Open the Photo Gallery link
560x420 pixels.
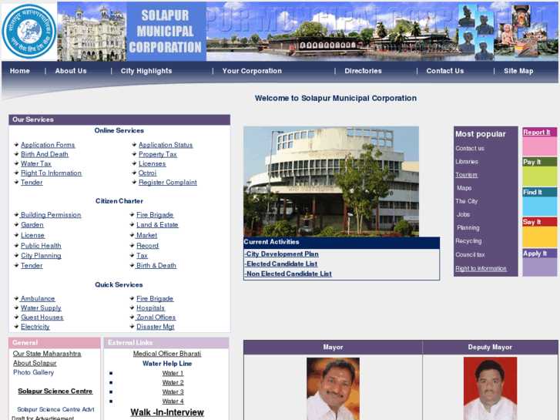(x=33, y=372)
